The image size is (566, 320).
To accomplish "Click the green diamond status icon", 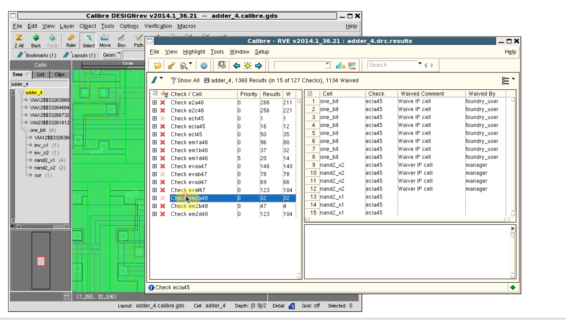I will click(x=513, y=287).
